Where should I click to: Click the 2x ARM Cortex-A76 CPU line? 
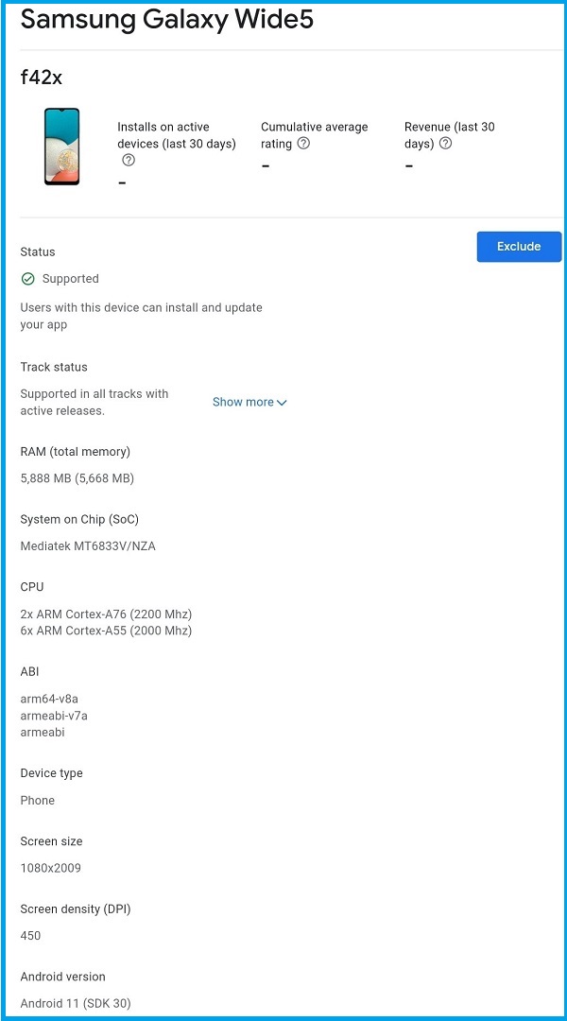(x=106, y=614)
